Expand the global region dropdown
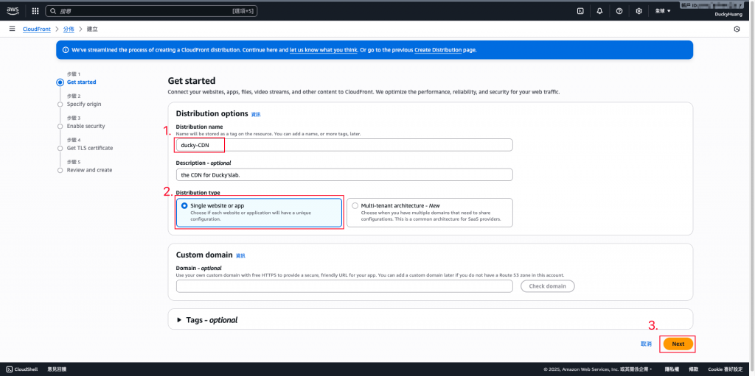This screenshot has height=376, width=755. [663, 10]
